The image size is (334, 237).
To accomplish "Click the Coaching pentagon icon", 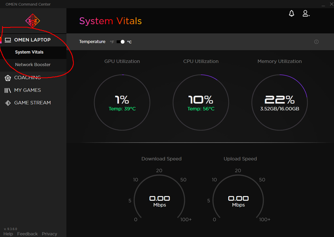I will coord(8,78).
